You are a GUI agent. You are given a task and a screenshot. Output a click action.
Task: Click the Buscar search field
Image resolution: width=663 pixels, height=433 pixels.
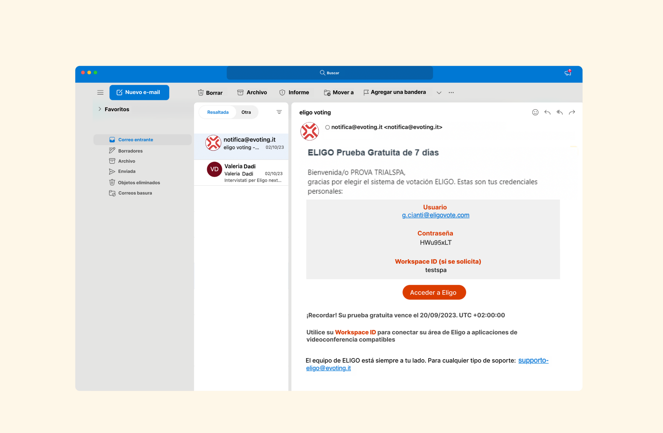[x=330, y=73]
